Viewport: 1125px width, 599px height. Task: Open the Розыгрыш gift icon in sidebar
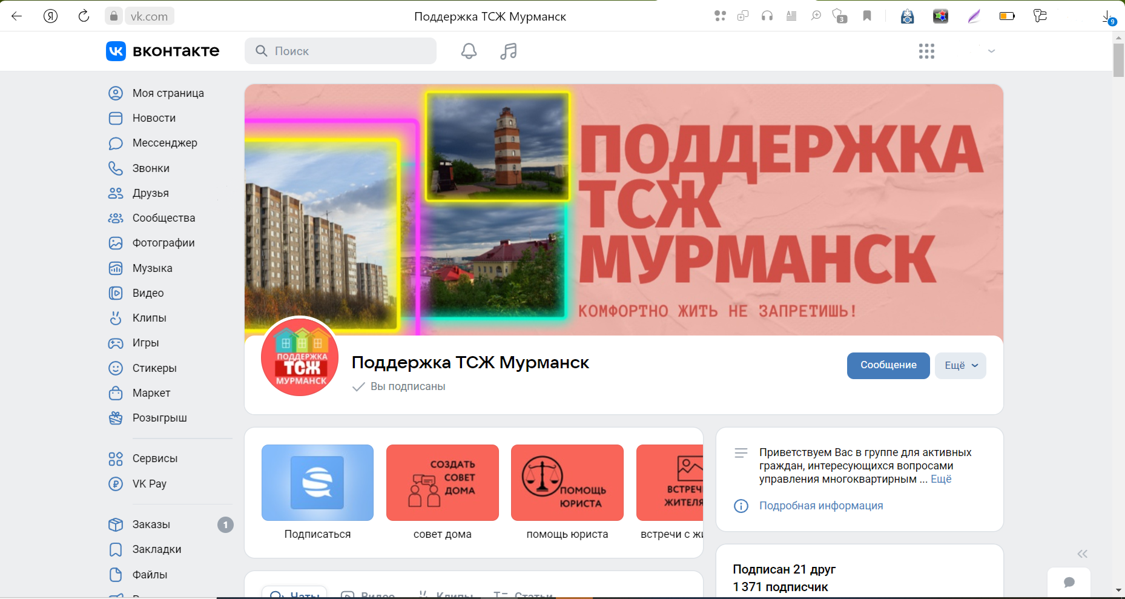(x=116, y=418)
